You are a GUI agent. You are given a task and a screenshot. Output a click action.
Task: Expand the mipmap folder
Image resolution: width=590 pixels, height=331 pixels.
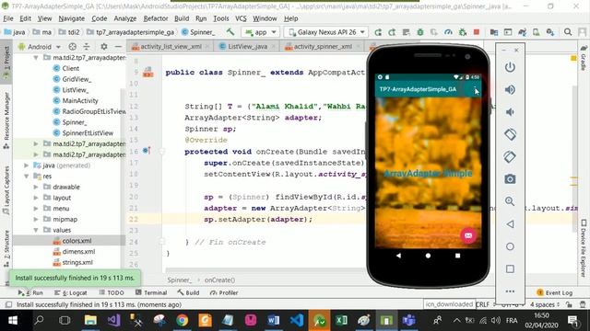(x=36, y=219)
